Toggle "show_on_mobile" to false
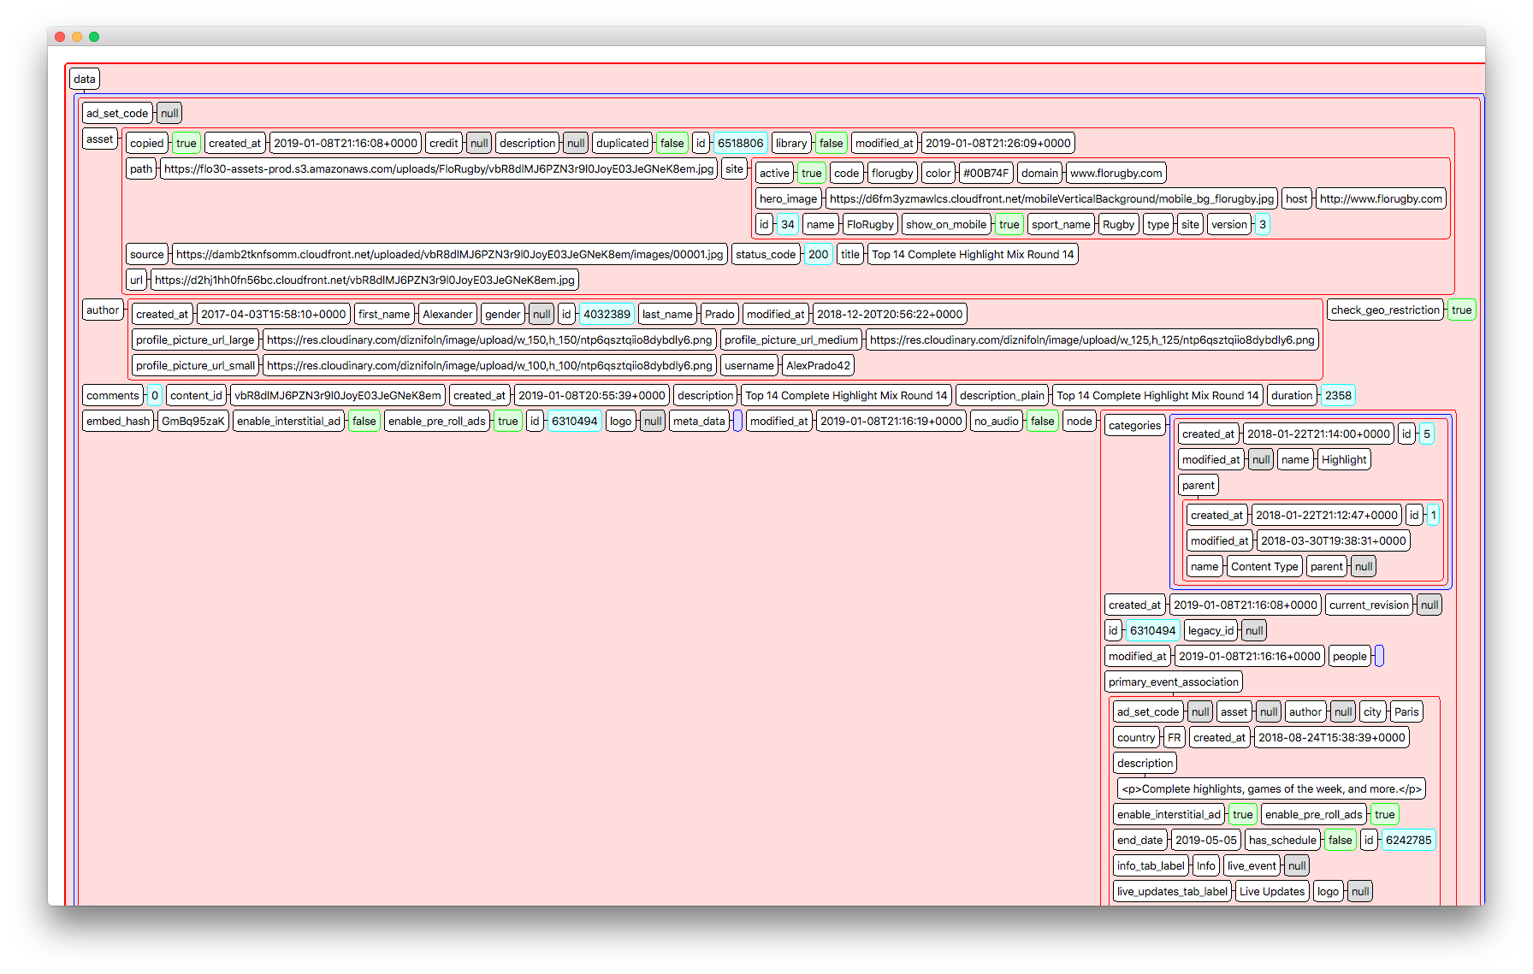Image resolution: width=1533 pixels, height=974 pixels. pos(1009,224)
